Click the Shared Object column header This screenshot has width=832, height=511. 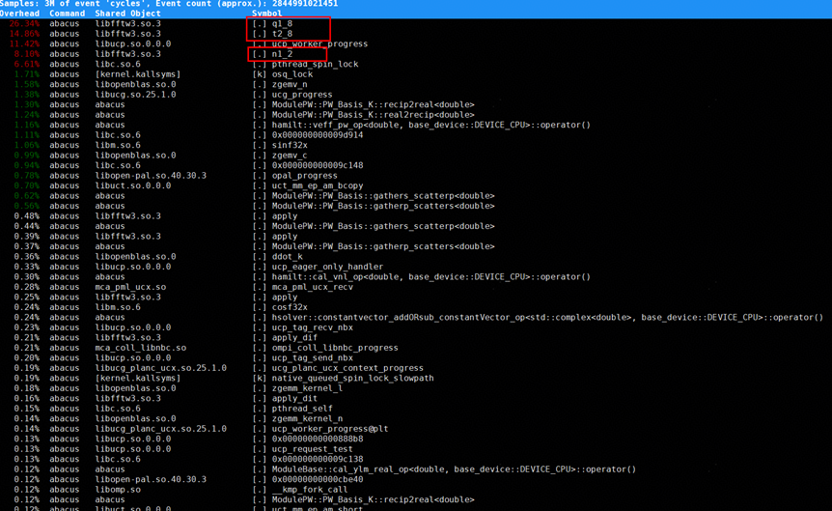[127, 14]
